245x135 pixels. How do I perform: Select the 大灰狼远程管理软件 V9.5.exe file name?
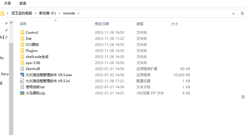click(48, 75)
